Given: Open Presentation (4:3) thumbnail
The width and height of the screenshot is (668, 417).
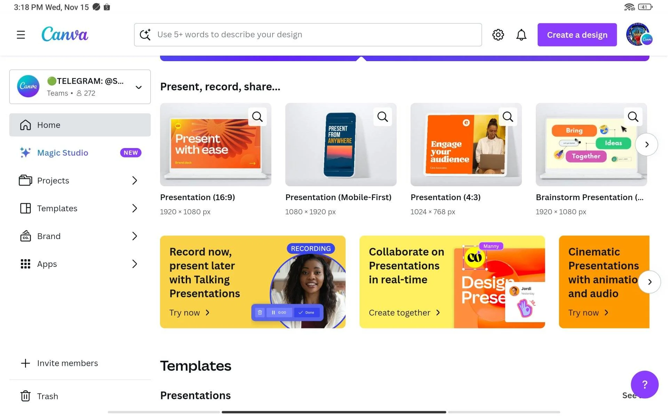Looking at the screenshot, I should [x=466, y=145].
